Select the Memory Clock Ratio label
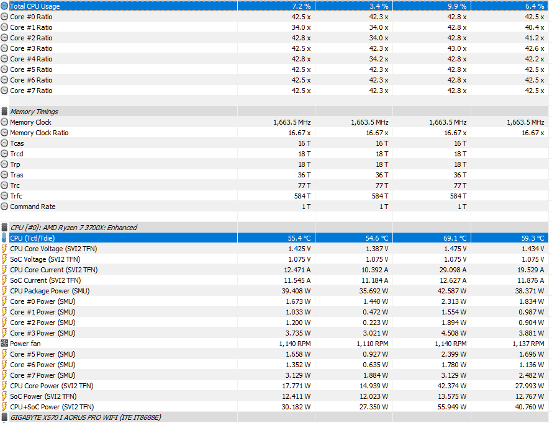This screenshot has height=423, width=552. click(x=39, y=133)
